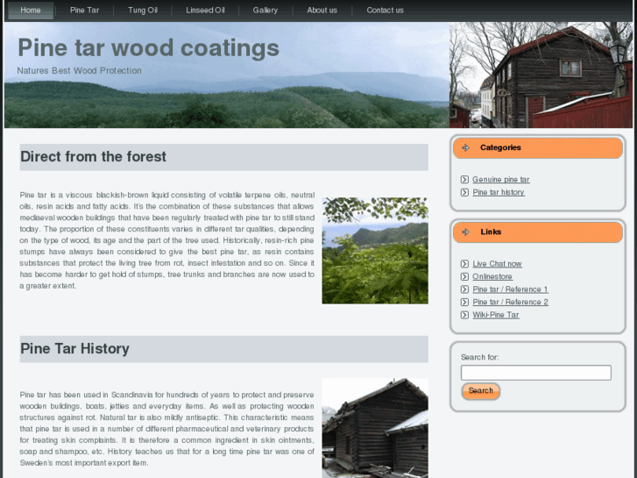Navigate to the About us page
This screenshot has height=478, width=637.
(322, 11)
